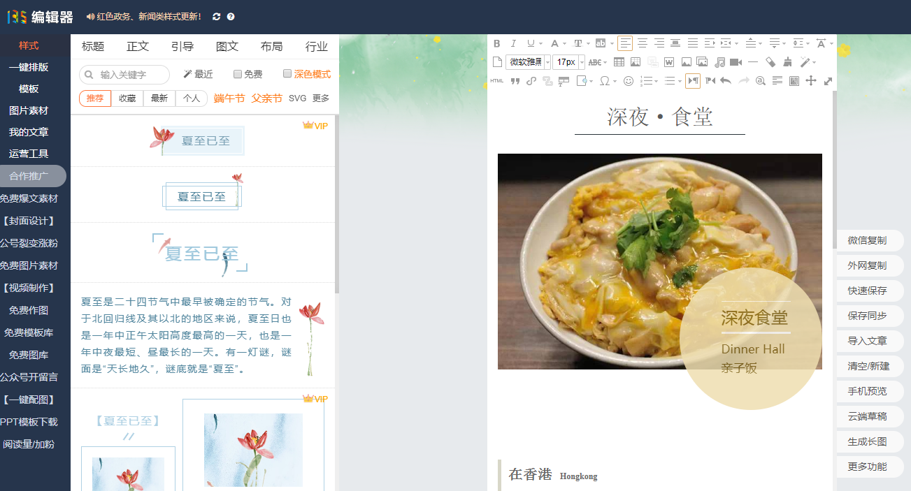Insert a special character Ω

pyautogui.click(x=604, y=80)
